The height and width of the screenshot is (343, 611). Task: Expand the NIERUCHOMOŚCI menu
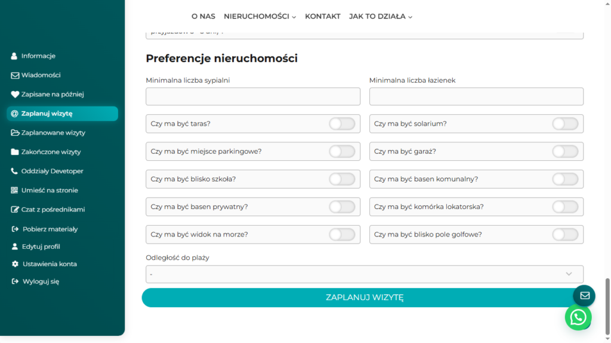click(260, 17)
